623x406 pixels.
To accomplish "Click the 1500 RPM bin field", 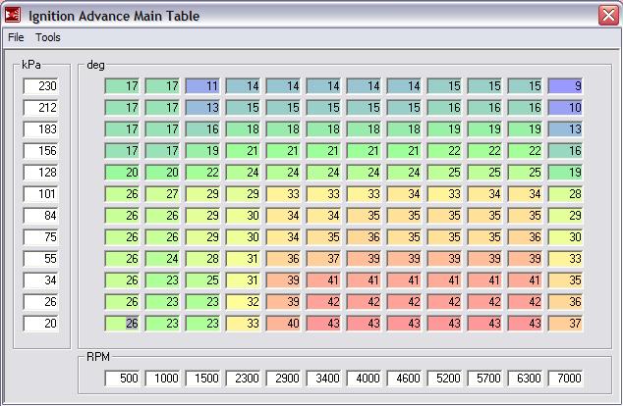I will click(x=202, y=378).
